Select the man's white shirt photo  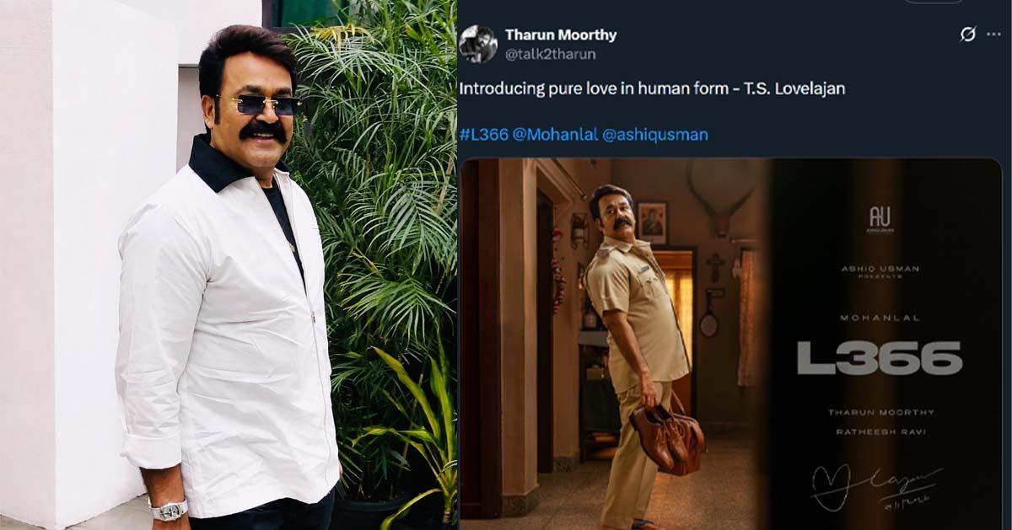(x=228, y=265)
